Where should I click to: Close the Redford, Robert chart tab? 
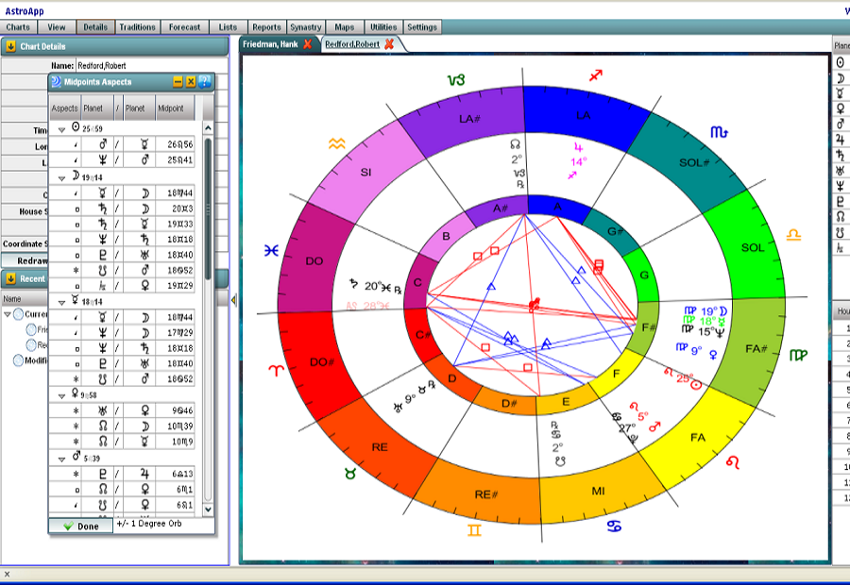coord(388,44)
